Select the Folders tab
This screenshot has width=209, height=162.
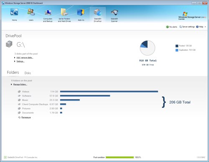point(13,72)
